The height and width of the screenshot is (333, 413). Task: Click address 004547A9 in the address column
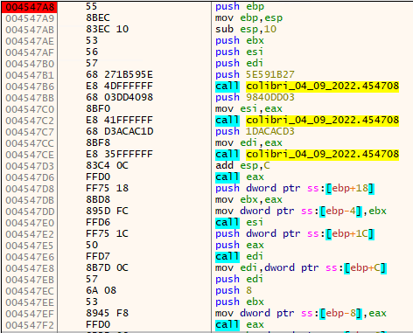[x=30, y=18]
